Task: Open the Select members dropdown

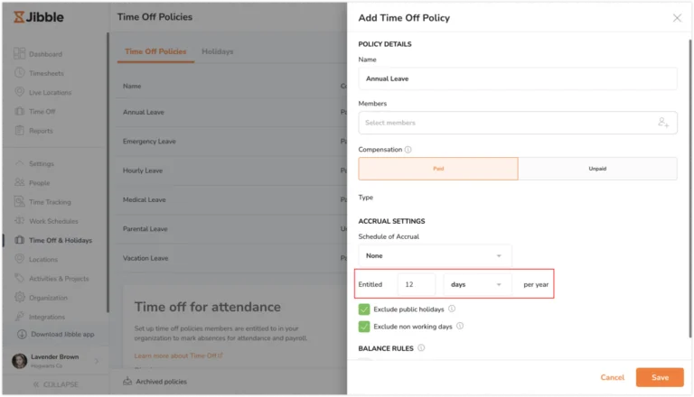Action: [506, 123]
